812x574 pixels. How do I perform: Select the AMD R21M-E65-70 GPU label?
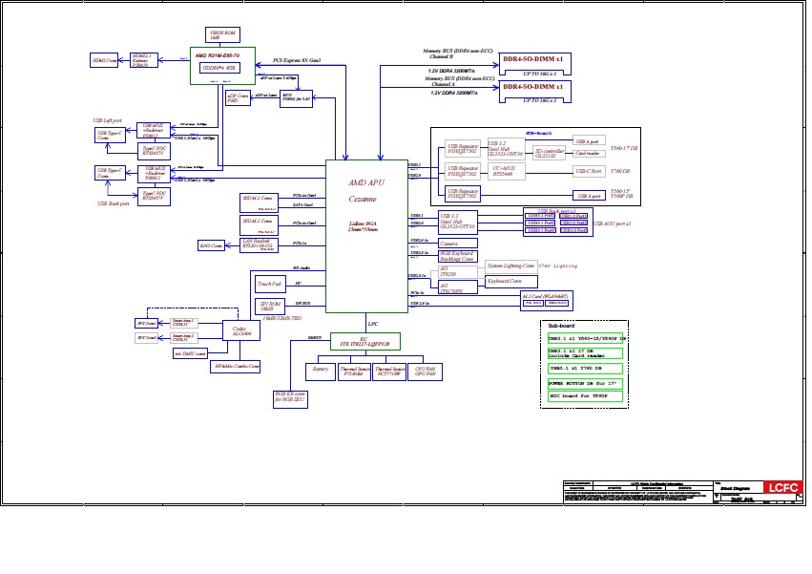217,55
